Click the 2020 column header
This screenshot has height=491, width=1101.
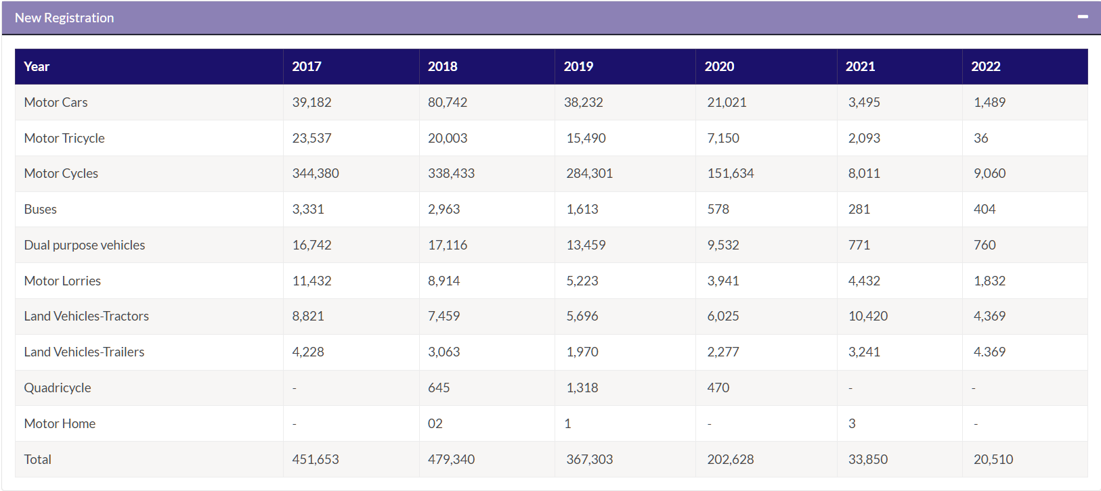719,66
